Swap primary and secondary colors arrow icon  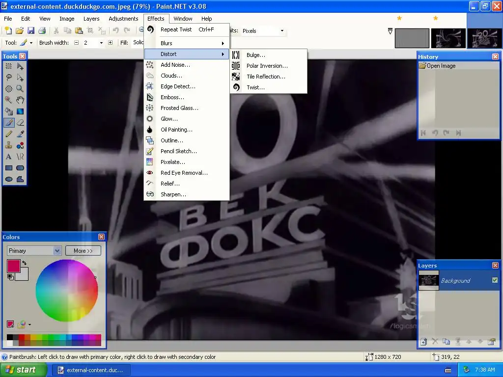tap(25, 263)
